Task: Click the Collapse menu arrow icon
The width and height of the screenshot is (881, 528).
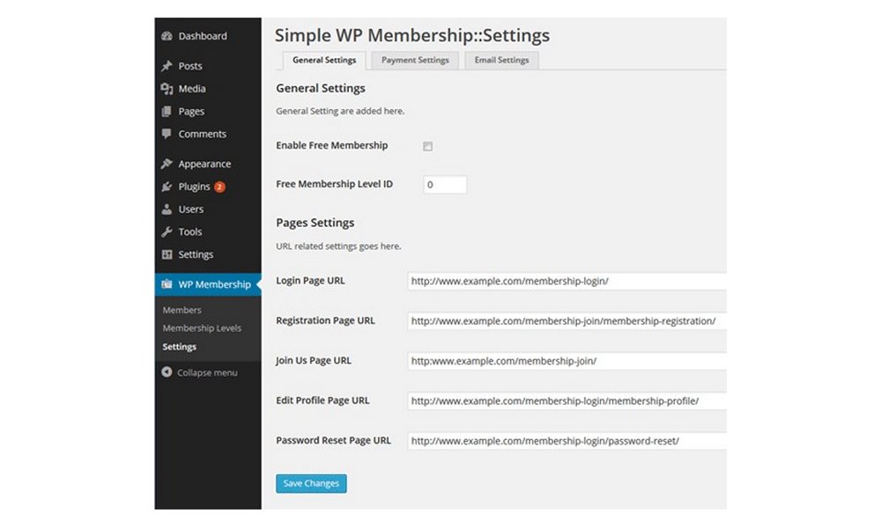Action: (167, 372)
